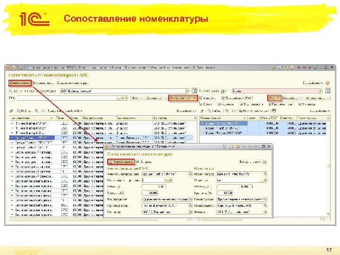Click the dropdown arrow of the dialog's second left field
Screen dimensions: 340x255
click(x=166, y=180)
